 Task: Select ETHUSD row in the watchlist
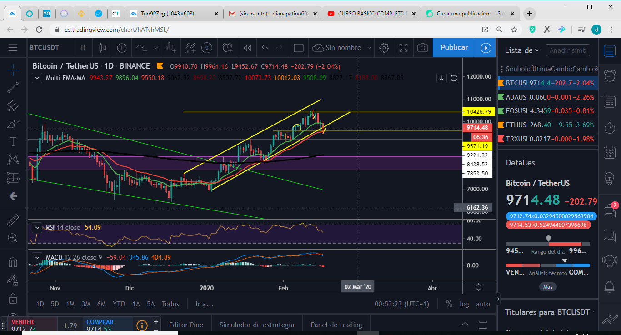tap(548, 125)
